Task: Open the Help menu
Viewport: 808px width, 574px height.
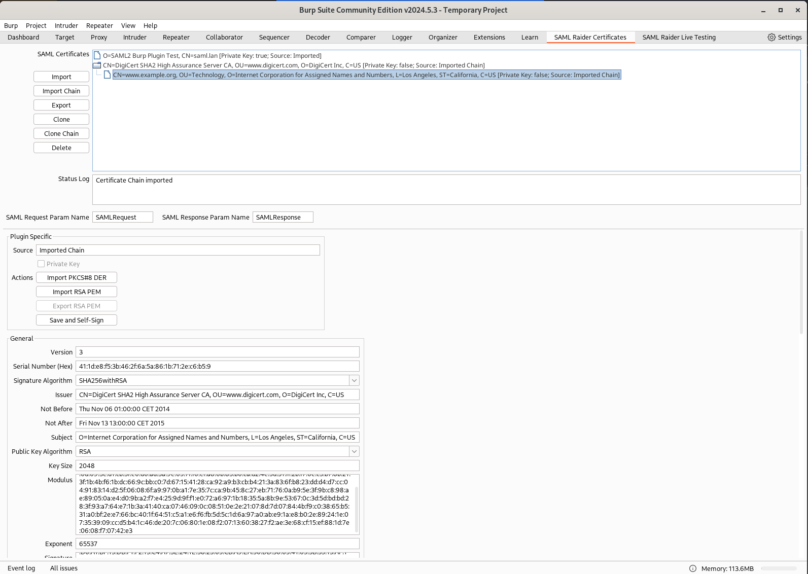Action: tap(150, 25)
